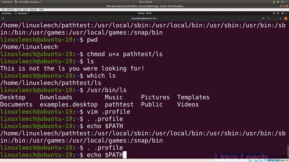Click 'Documents' in ls output
Image resolution: width=289 pixels, height=162 pixels.
[x=16, y=104]
